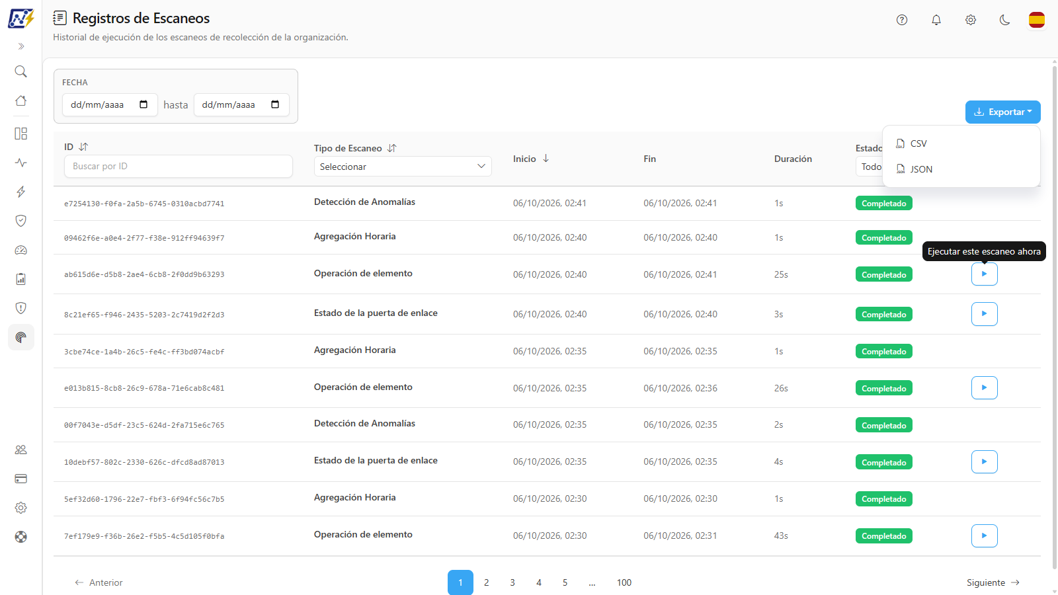Image resolution: width=1058 pixels, height=595 pixels.
Task: Open the lightning bolt icon in sidebar
Action: (21, 192)
